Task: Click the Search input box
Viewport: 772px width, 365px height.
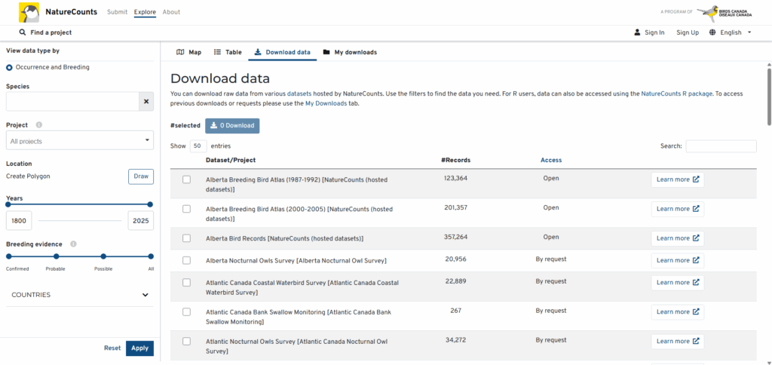Action: click(x=721, y=146)
